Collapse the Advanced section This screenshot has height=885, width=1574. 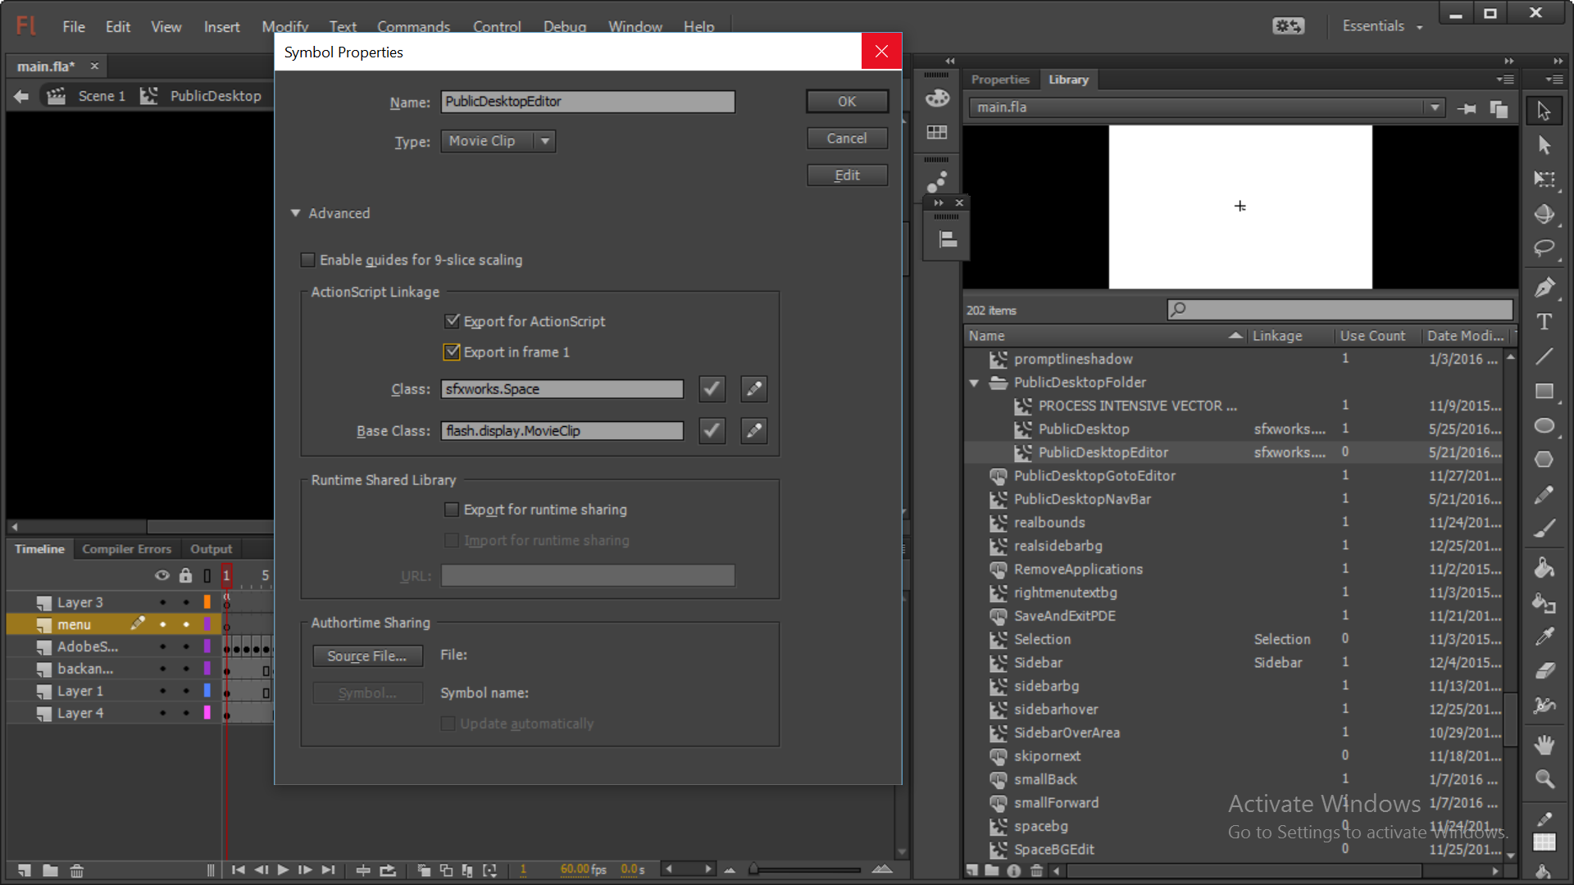pyautogui.click(x=296, y=213)
